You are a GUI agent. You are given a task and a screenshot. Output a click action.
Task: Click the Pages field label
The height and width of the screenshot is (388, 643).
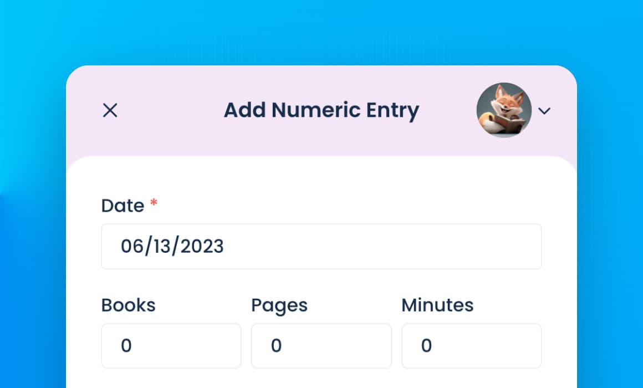[279, 306]
